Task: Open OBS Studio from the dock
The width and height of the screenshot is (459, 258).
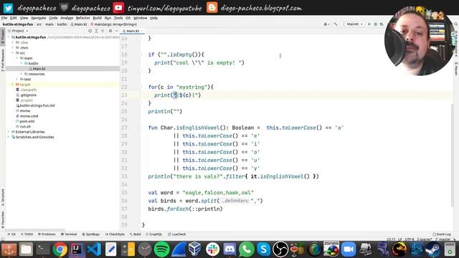Action: 280,249
